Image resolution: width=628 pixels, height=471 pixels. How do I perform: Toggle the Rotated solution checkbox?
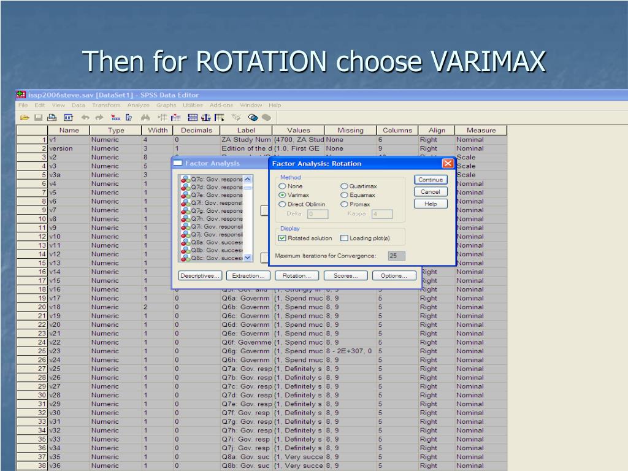click(282, 238)
